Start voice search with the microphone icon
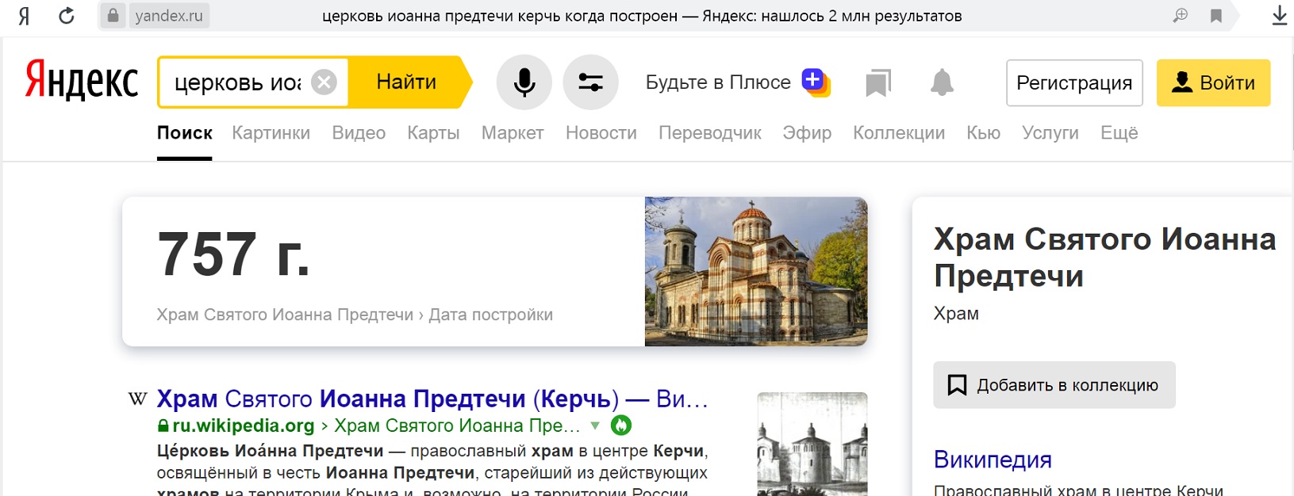This screenshot has height=496, width=1294. click(524, 82)
